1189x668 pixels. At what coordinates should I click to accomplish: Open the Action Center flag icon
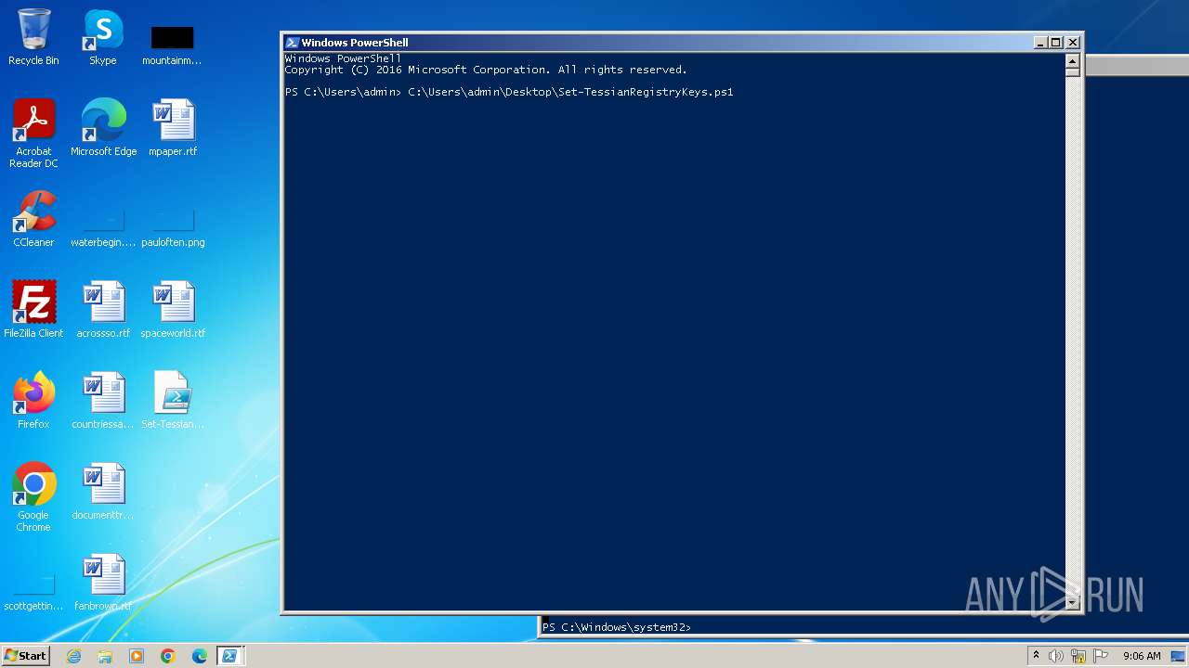pyautogui.click(x=1101, y=656)
